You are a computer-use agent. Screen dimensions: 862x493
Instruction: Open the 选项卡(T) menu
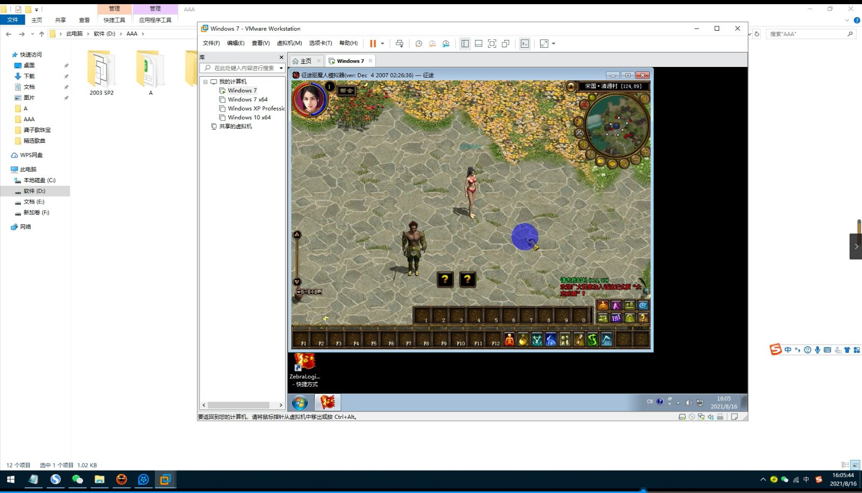(320, 43)
